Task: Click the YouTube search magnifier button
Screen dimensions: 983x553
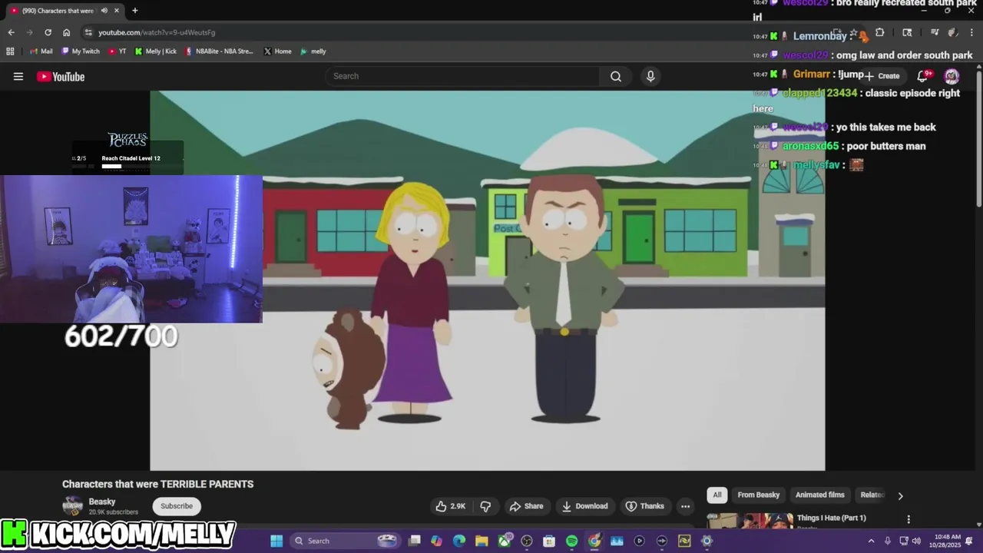Action: click(616, 76)
